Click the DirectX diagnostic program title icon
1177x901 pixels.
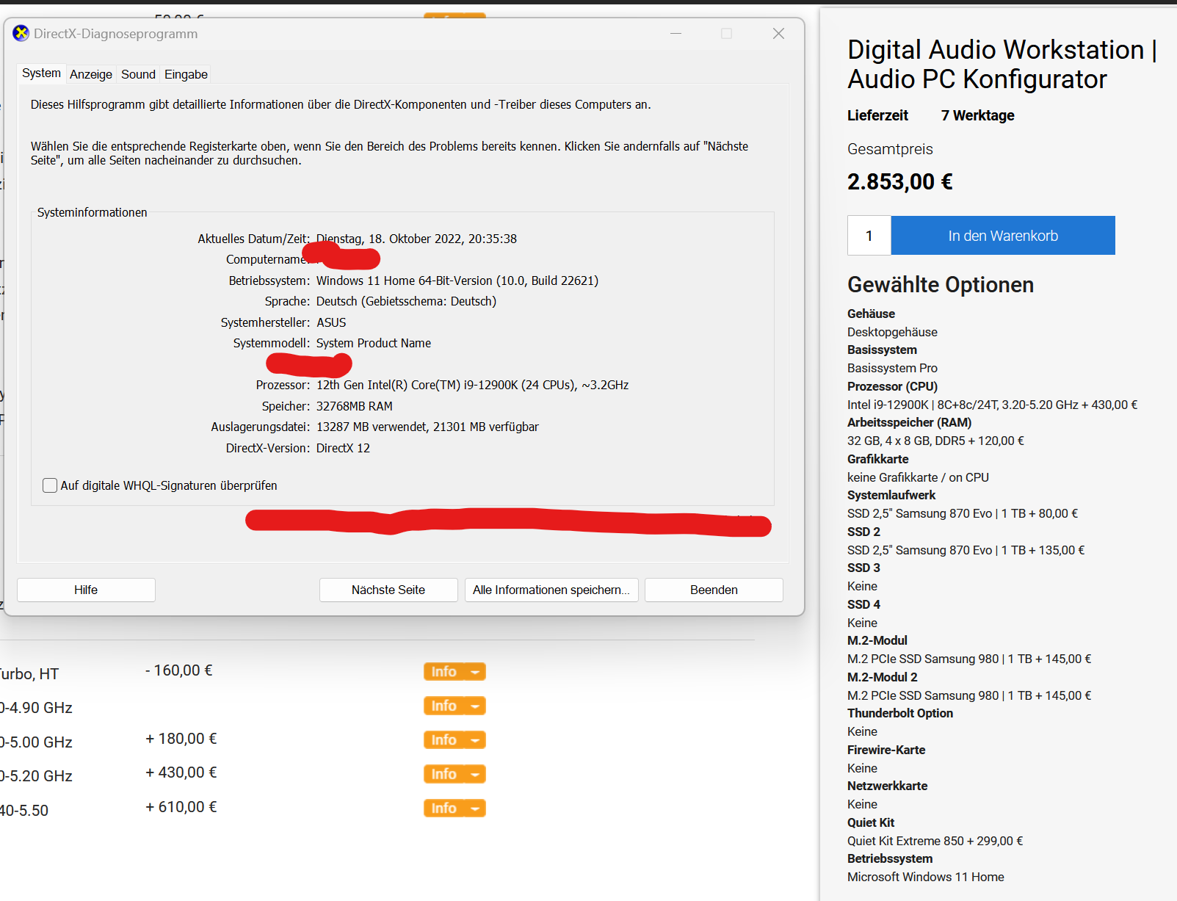click(21, 33)
